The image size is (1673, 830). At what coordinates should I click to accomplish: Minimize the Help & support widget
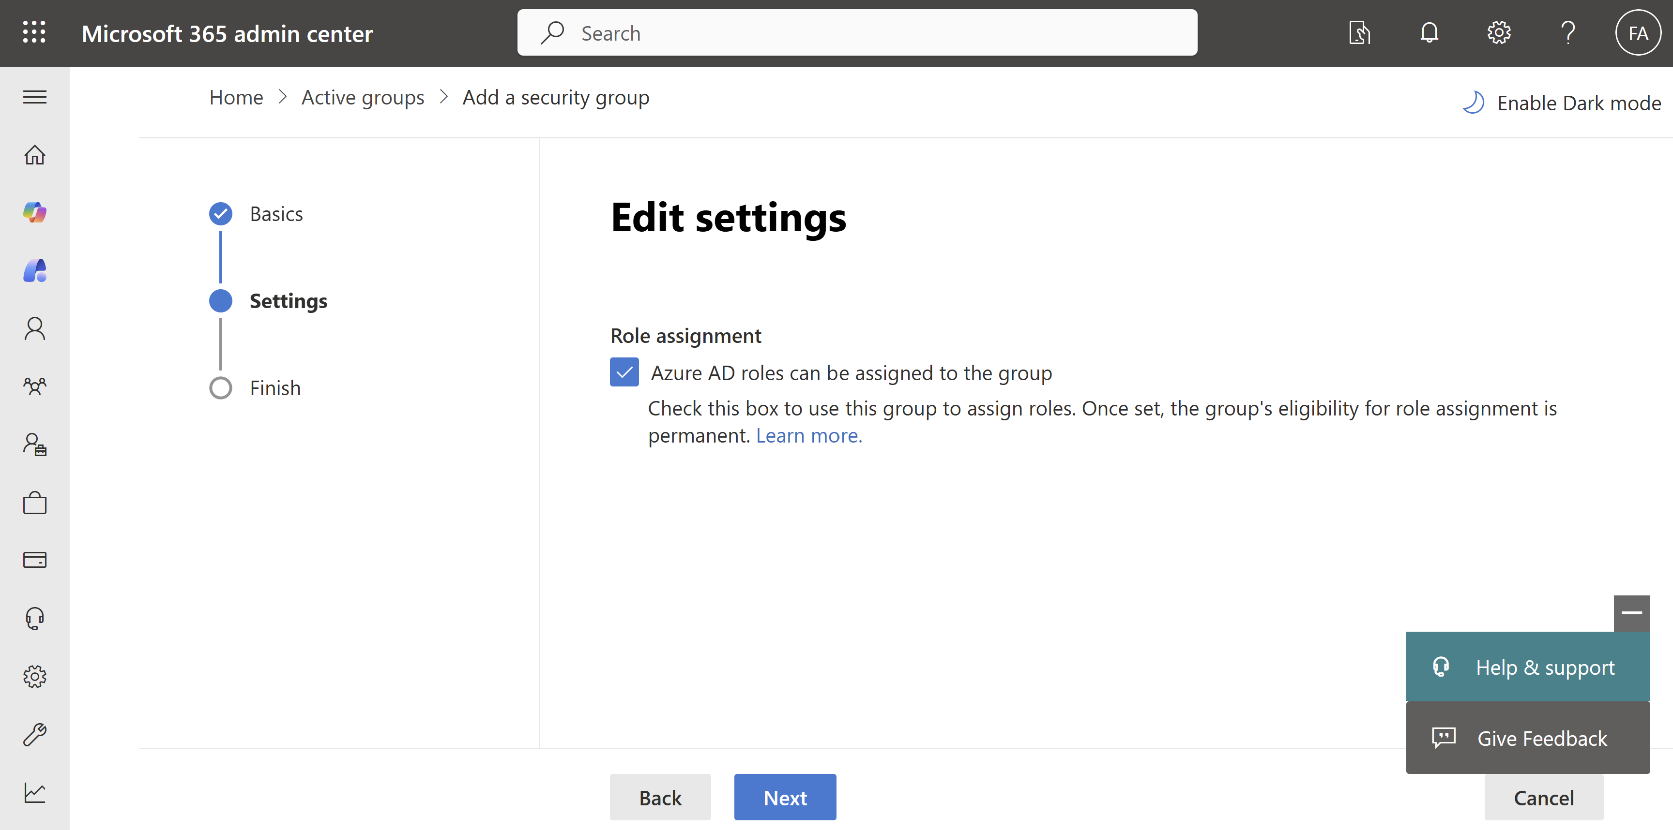pos(1631,613)
